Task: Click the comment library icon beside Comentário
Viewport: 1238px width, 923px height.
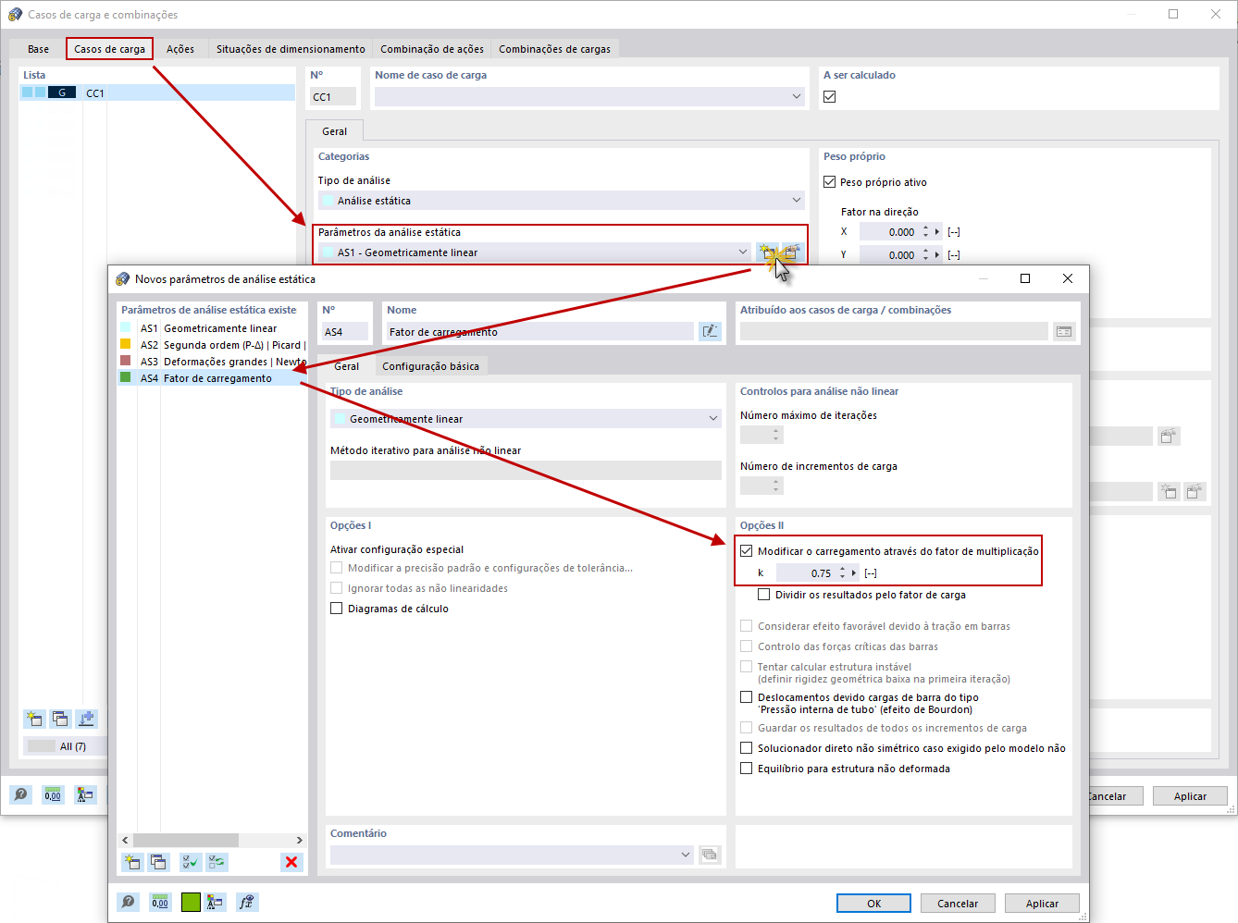Action: pyautogui.click(x=710, y=855)
